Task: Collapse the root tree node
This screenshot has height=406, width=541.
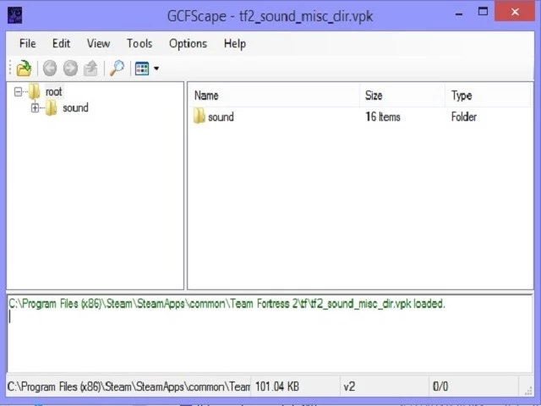Action: [18, 92]
